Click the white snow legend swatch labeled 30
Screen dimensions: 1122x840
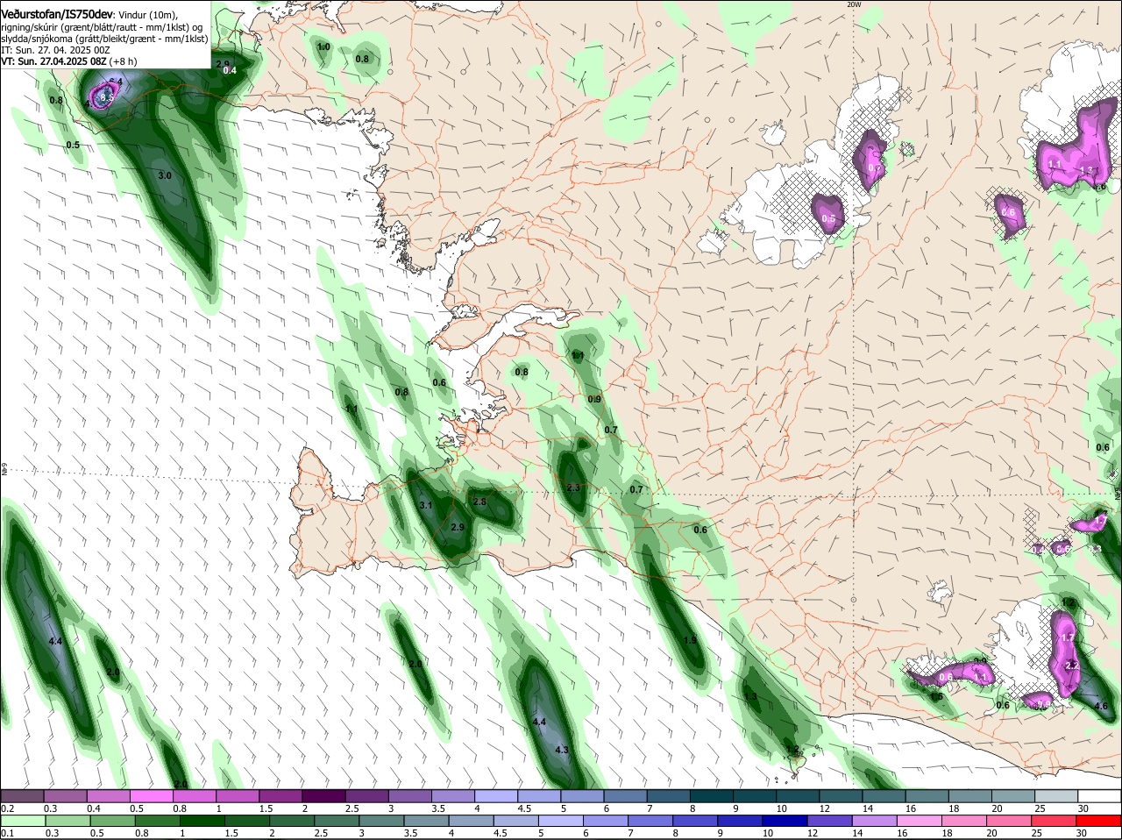pyautogui.click(x=1099, y=795)
